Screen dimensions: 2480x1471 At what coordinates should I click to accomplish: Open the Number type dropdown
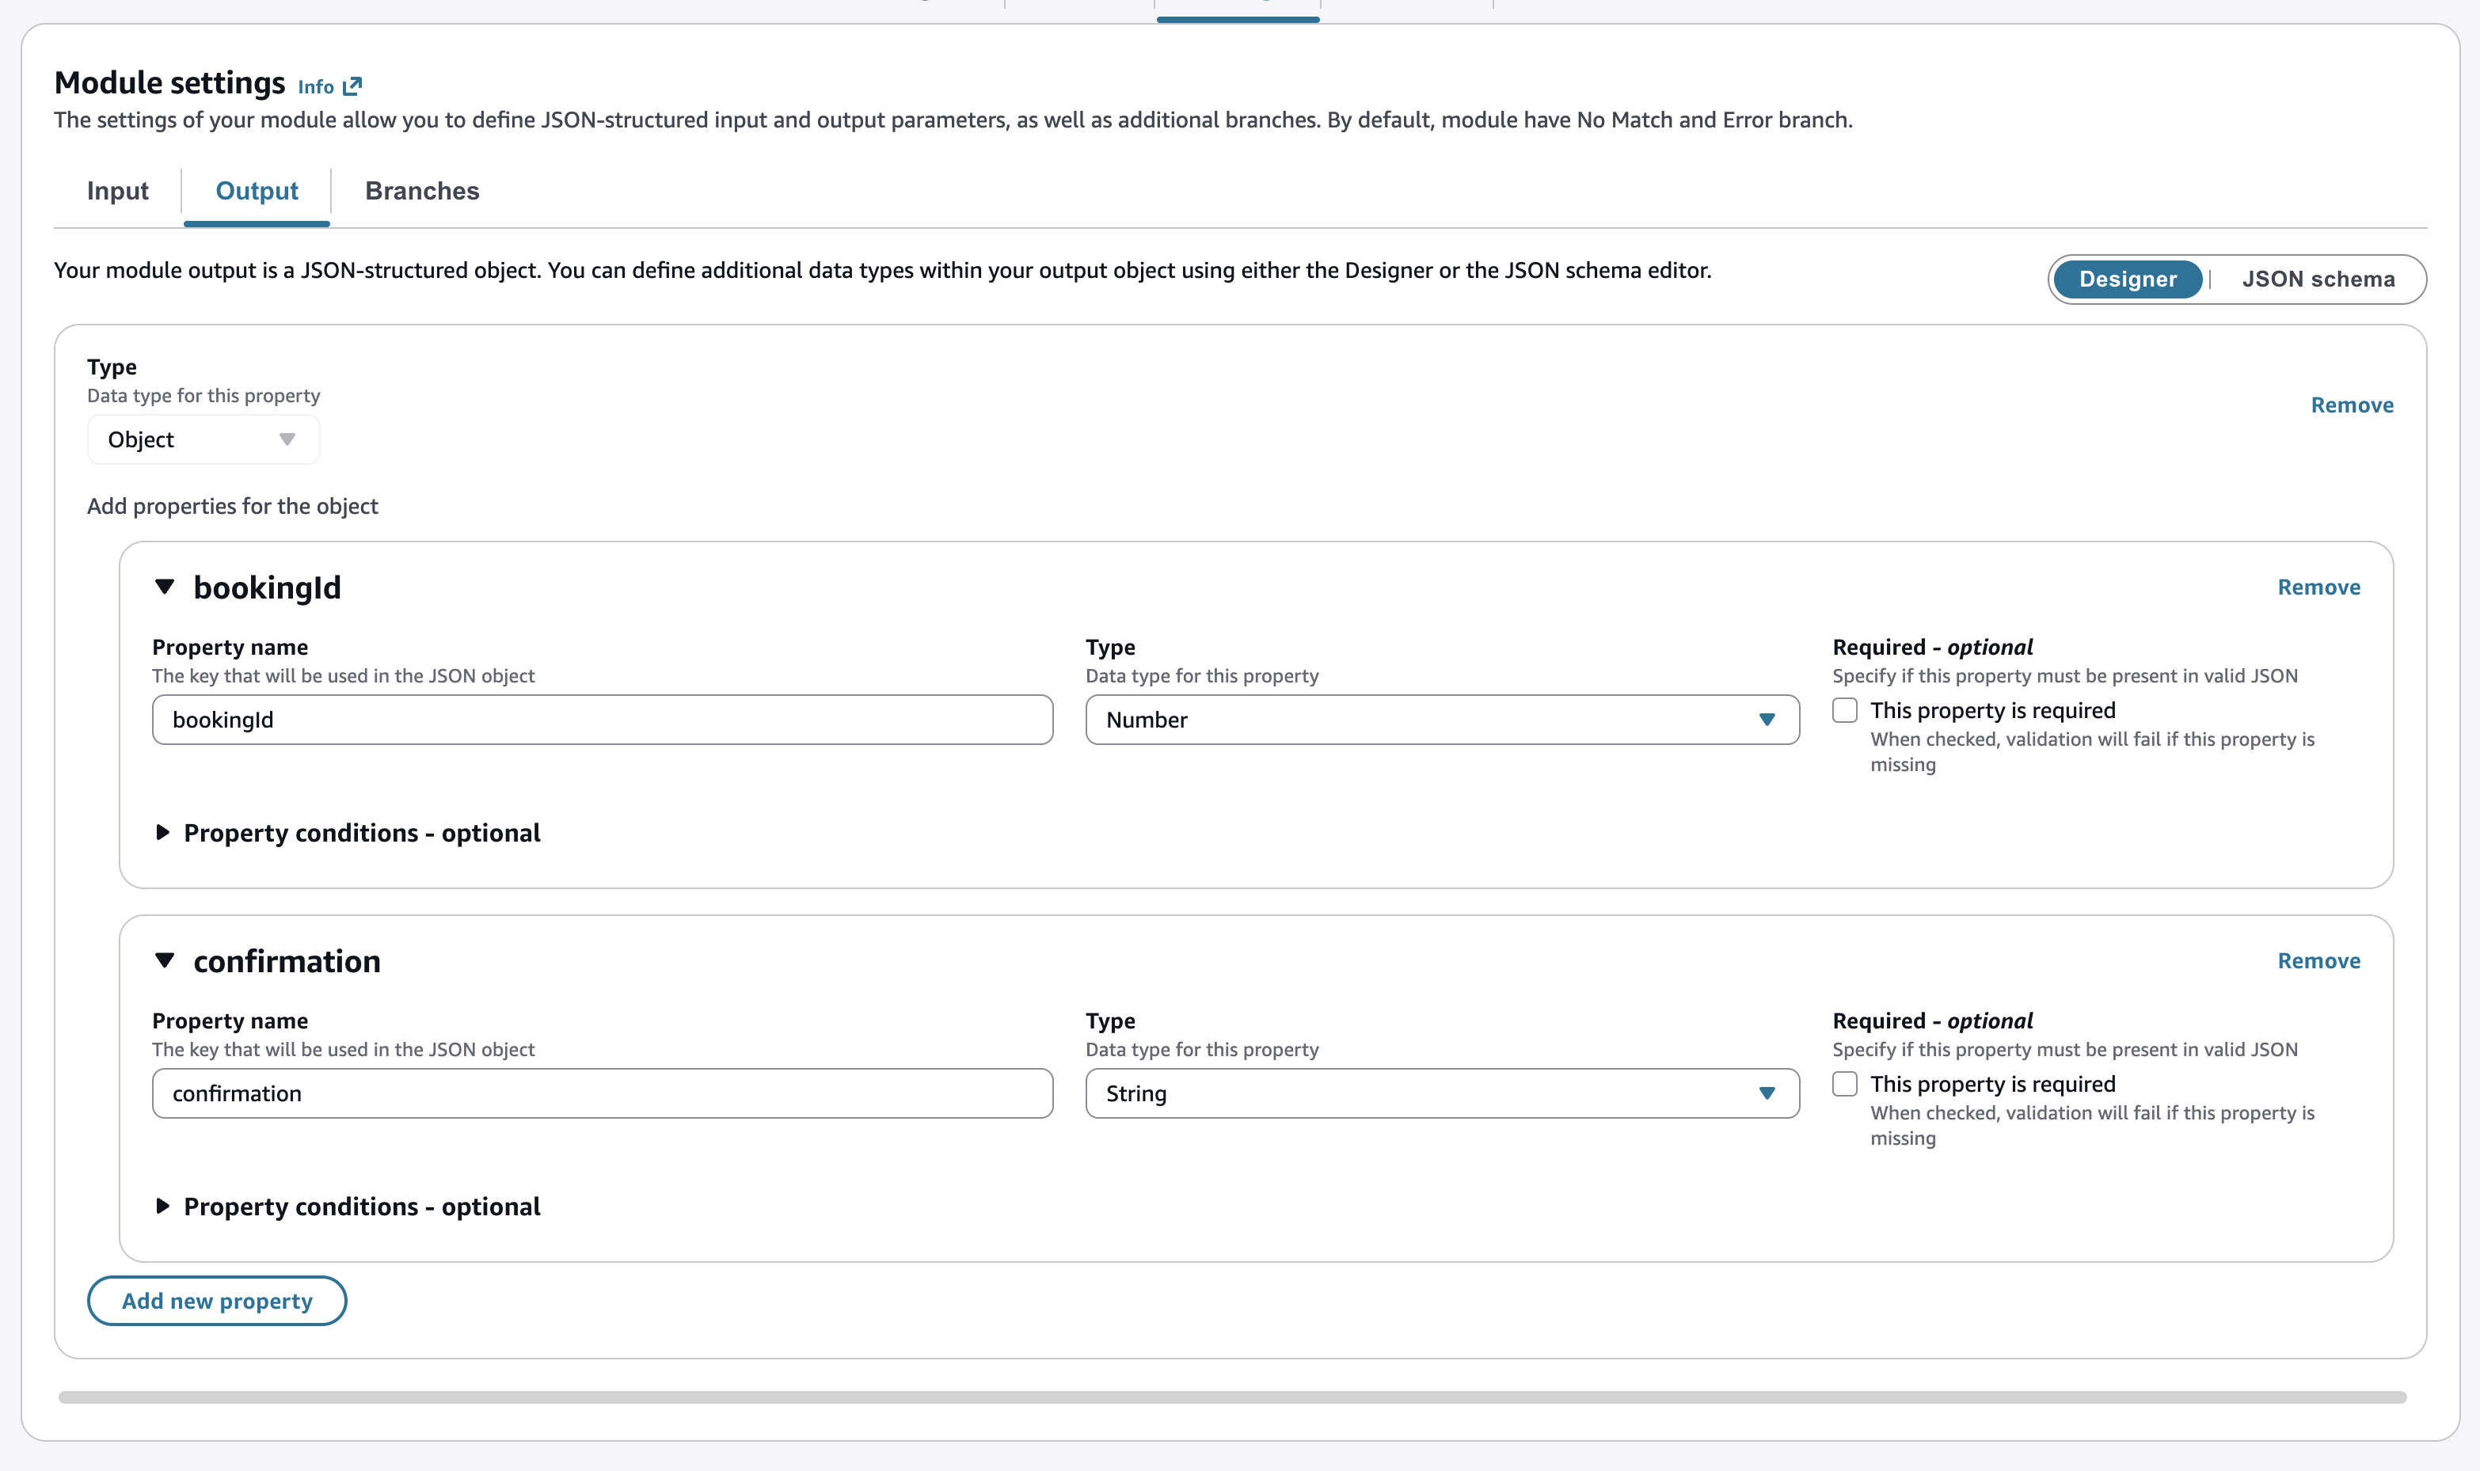[1442, 720]
